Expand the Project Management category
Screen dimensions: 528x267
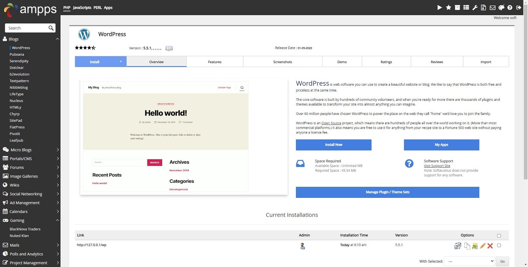30,263
